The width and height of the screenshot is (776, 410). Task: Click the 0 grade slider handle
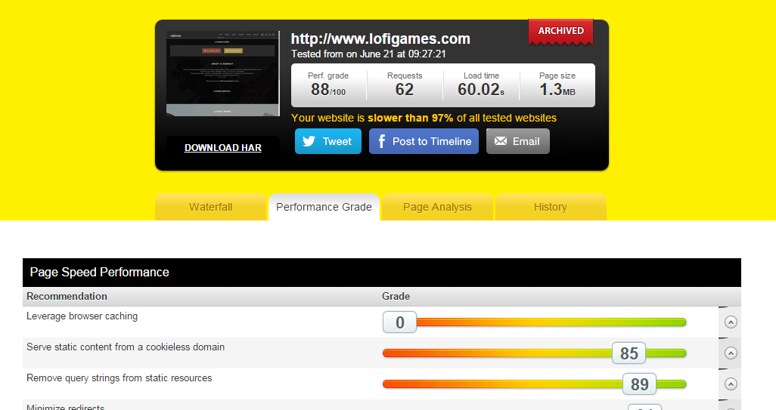[x=400, y=322]
